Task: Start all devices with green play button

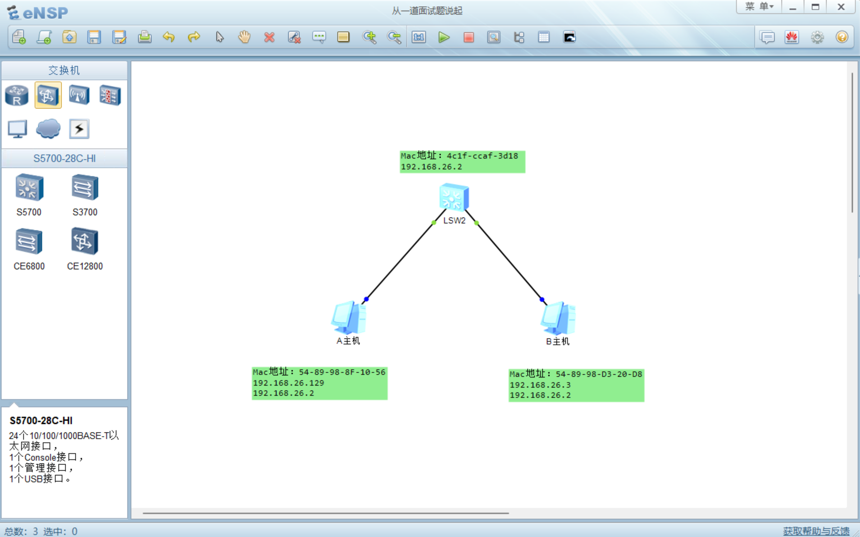Action: (x=444, y=37)
